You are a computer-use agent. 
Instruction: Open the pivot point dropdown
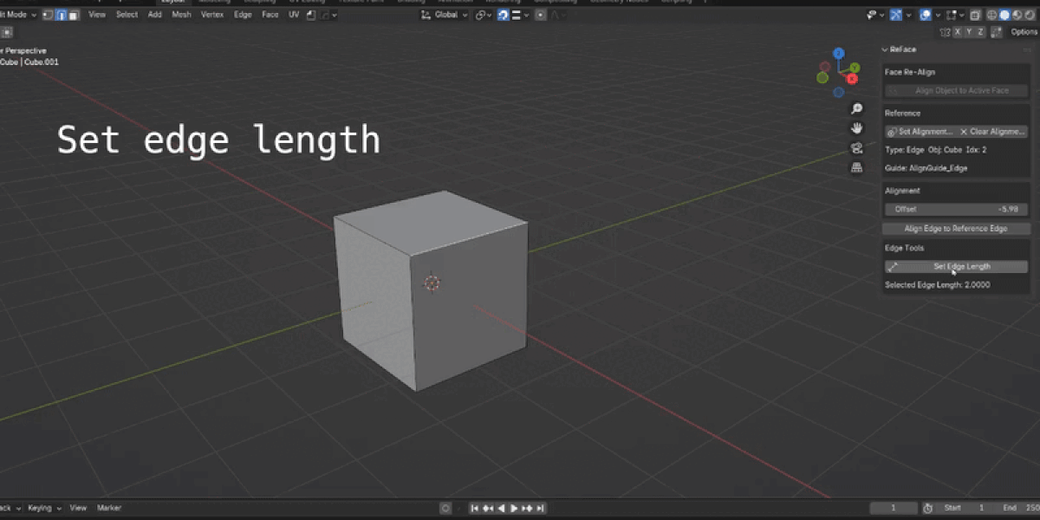(x=484, y=15)
